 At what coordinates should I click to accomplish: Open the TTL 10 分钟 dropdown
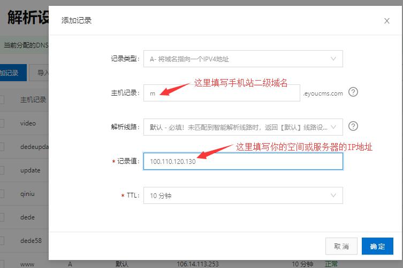click(242, 195)
